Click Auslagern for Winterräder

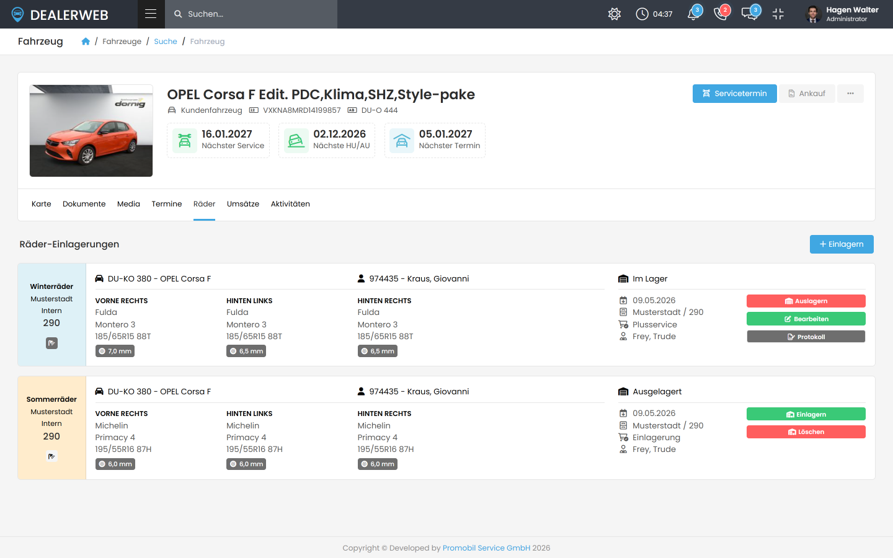tap(806, 301)
